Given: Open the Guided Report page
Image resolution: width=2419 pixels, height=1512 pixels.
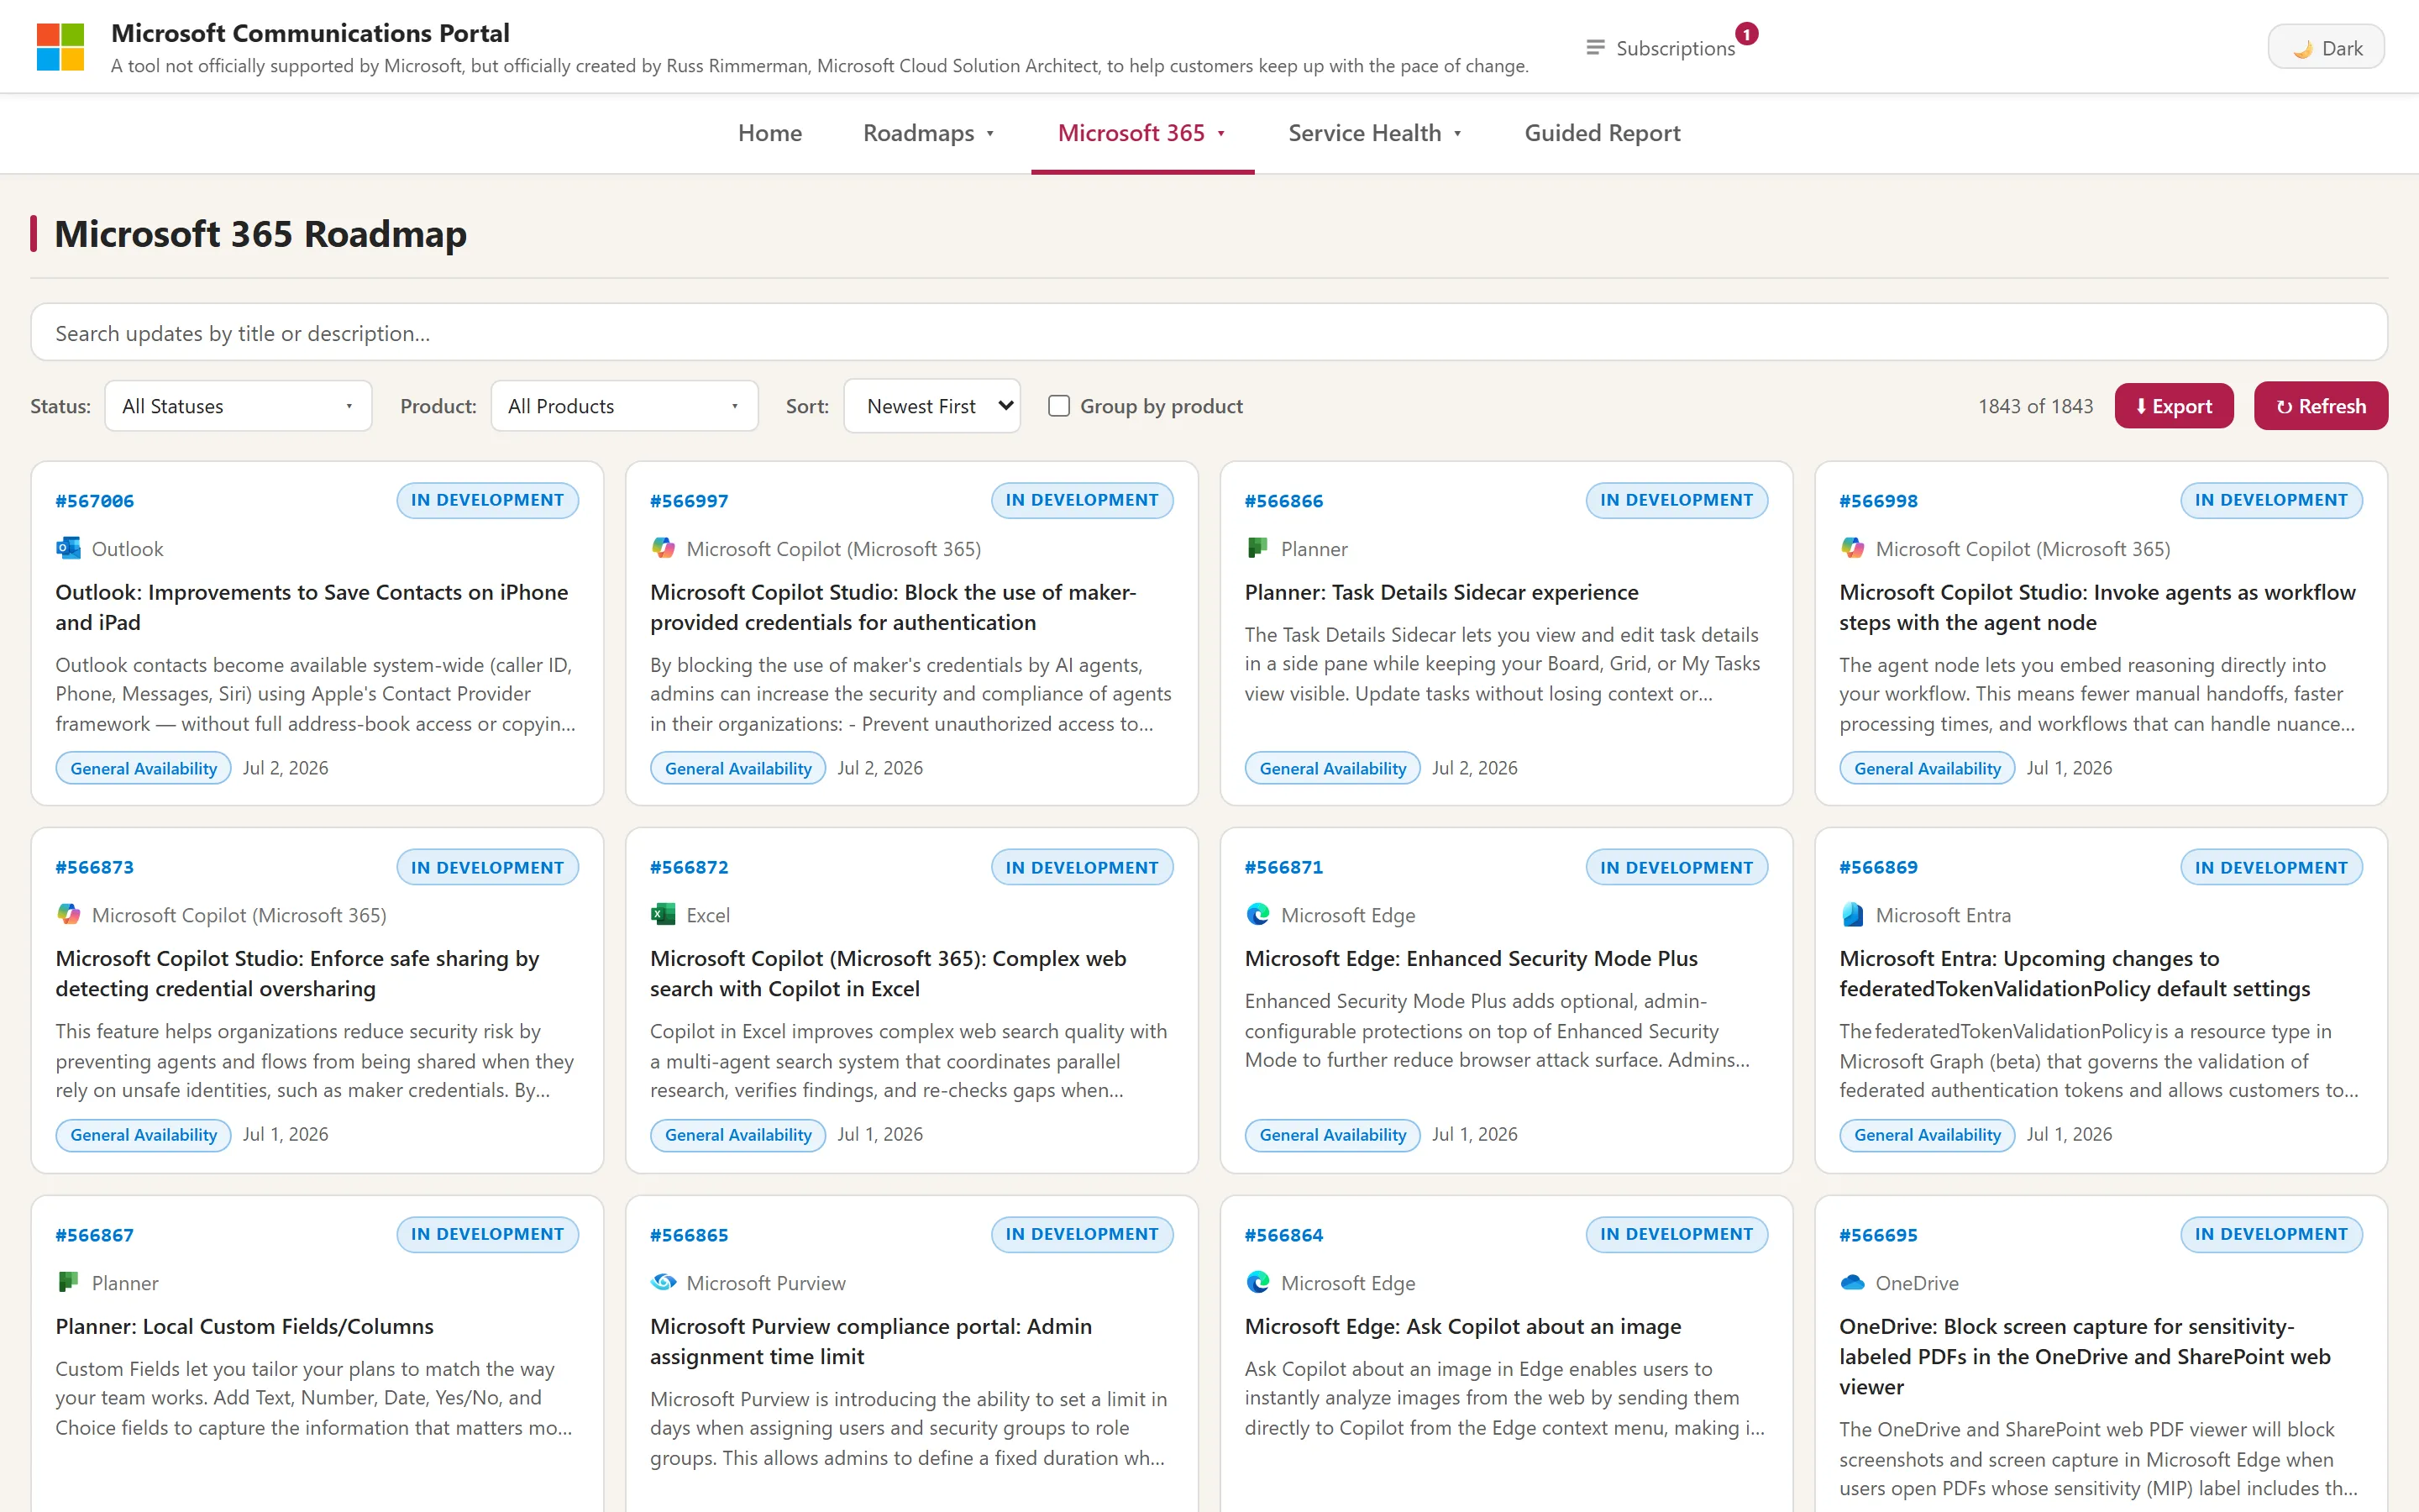Looking at the screenshot, I should coord(1603,133).
